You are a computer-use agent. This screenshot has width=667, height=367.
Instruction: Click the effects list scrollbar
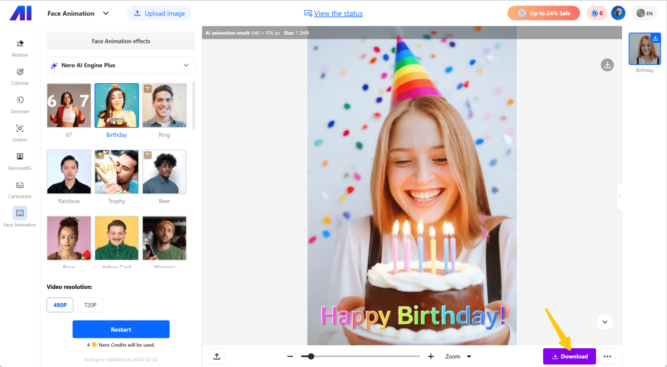pyautogui.click(x=193, y=106)
